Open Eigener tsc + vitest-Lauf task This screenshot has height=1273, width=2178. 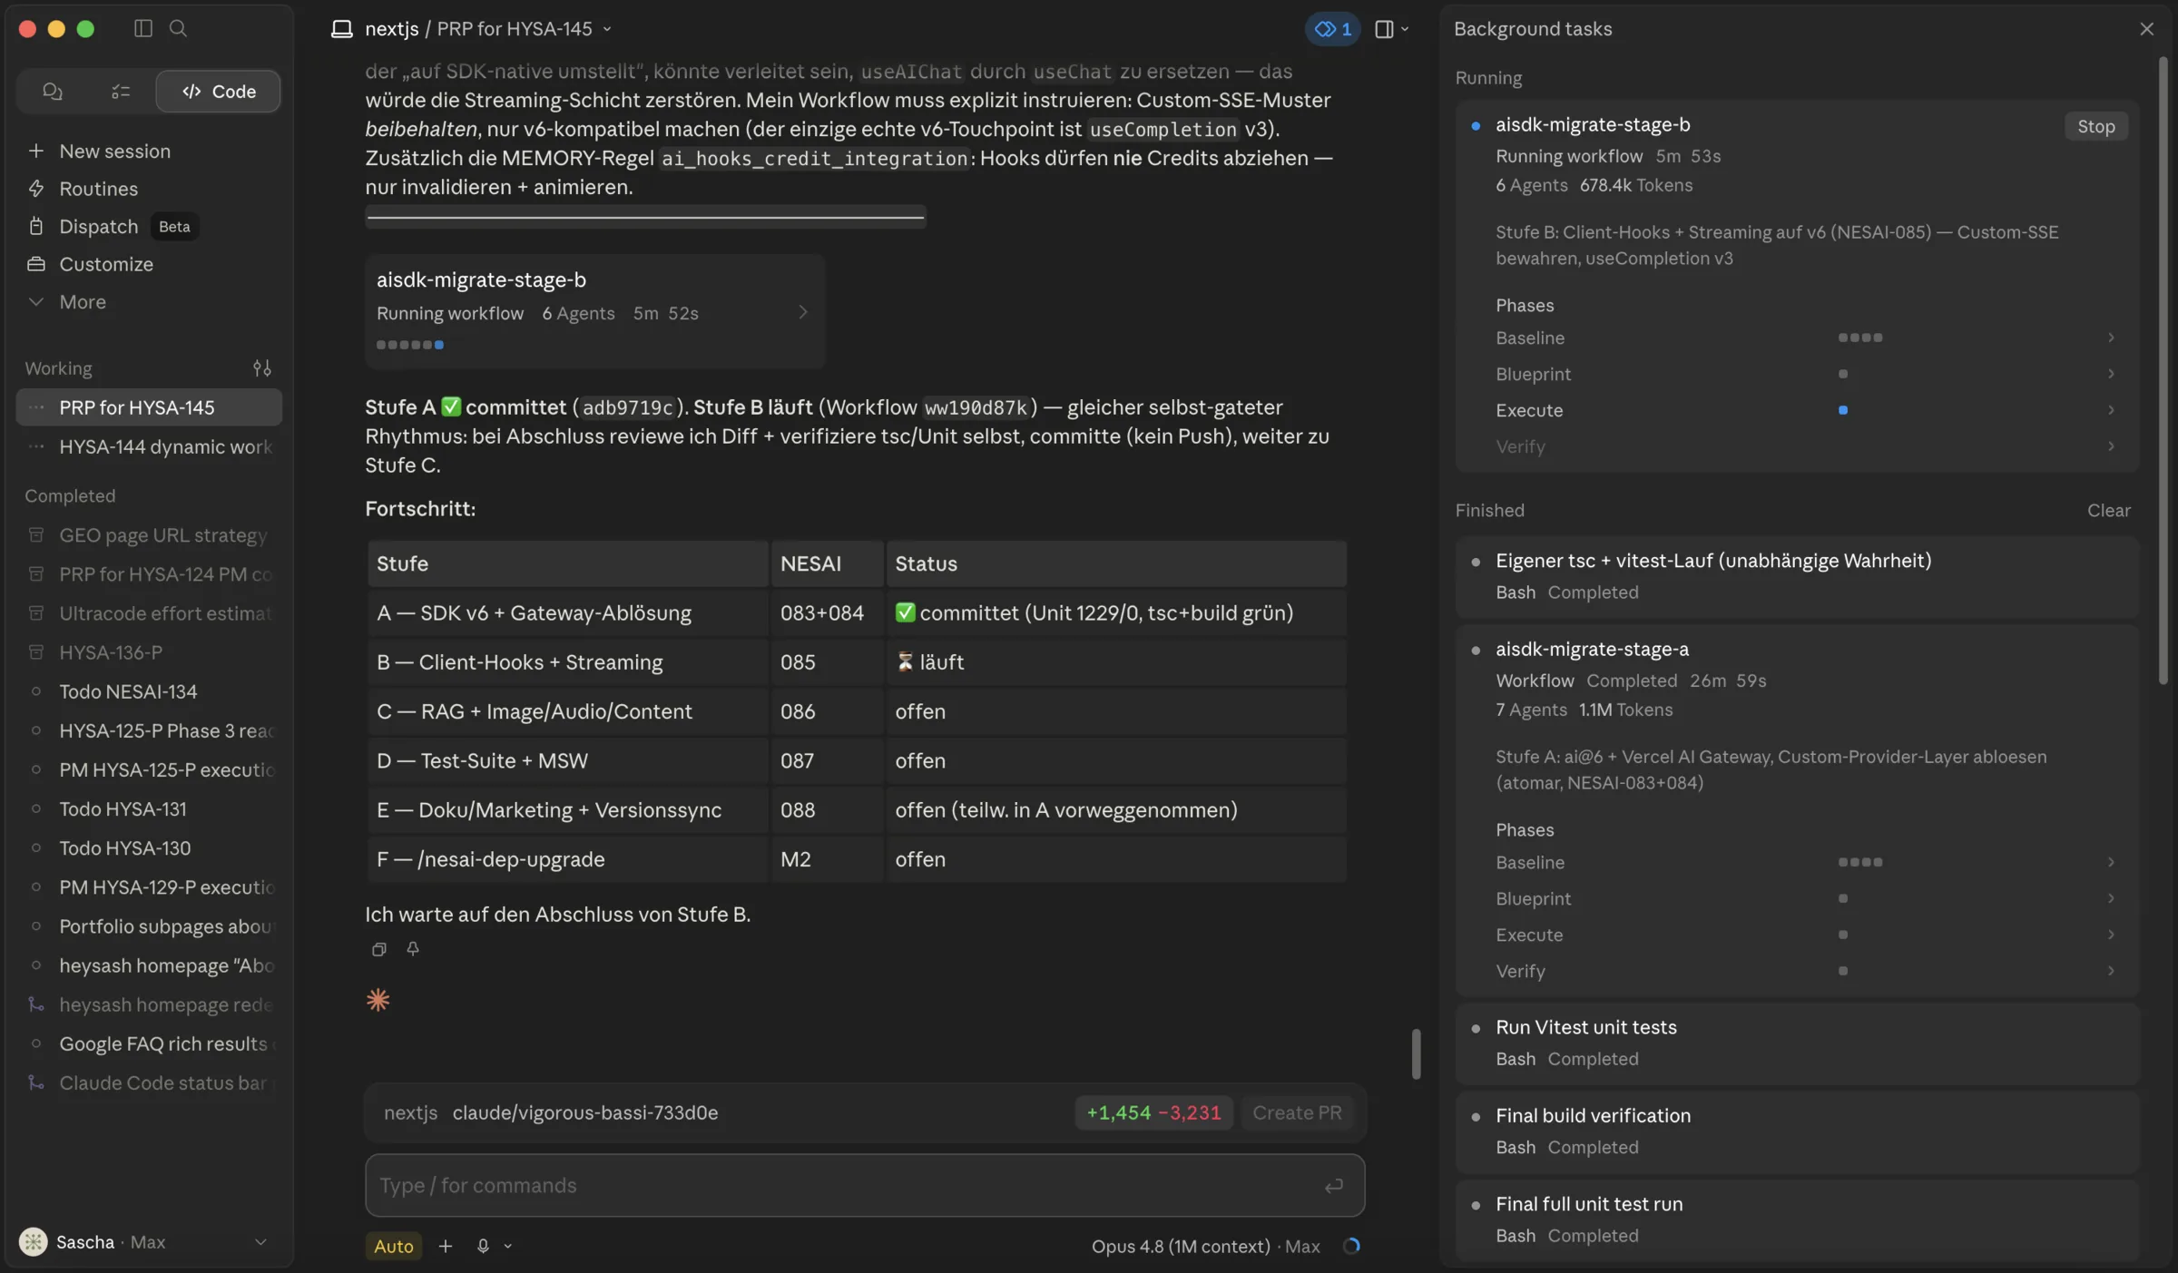point(1797,576)
